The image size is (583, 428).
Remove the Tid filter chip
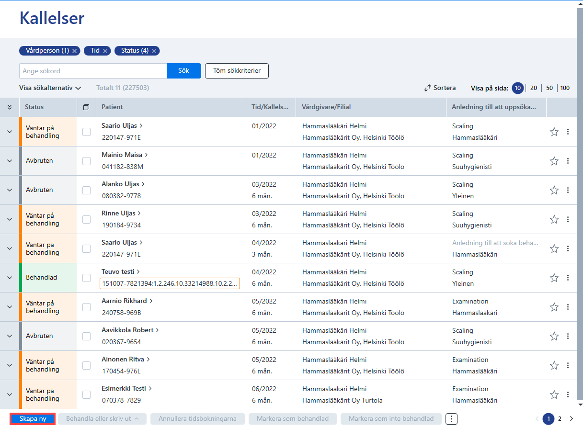coord(105,51)
